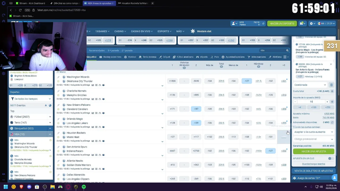Refresh the Advancebets disponibles amount
Screen dimensions: 340x191
(x=332, y=122)
